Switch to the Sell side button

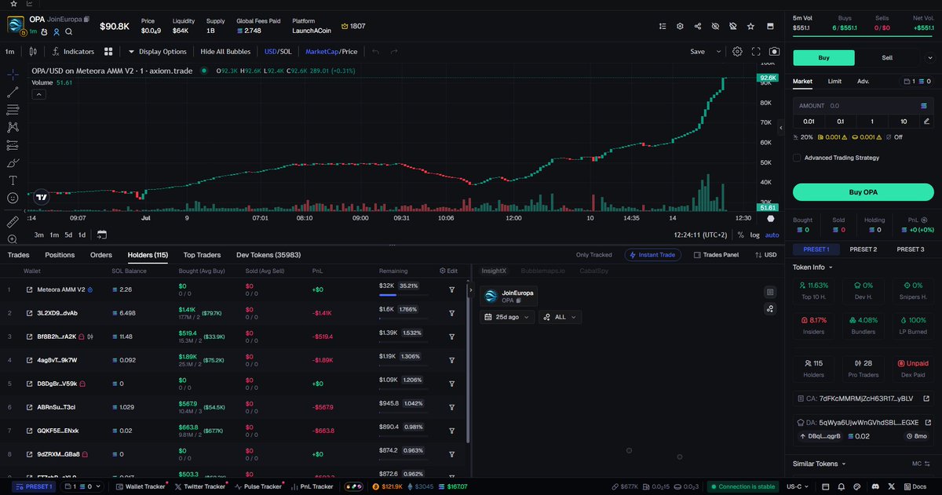point(887,57)
